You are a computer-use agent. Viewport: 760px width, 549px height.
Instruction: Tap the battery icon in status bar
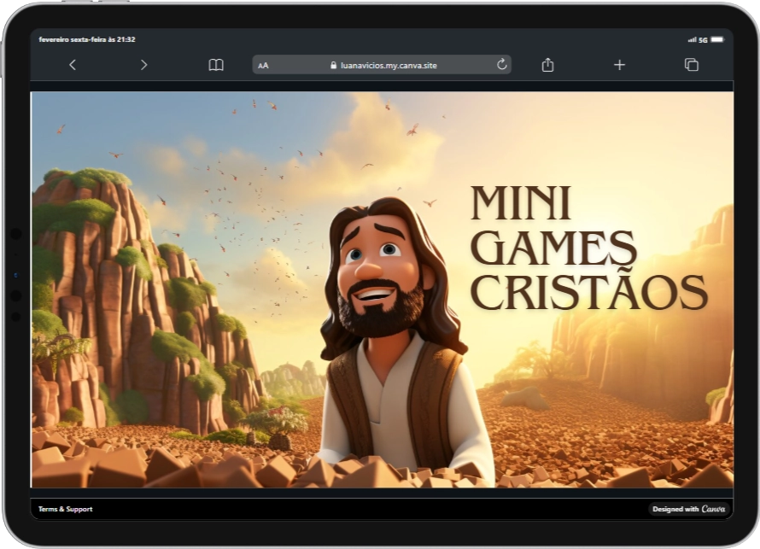pyautogui.click(x=717, y=39)
